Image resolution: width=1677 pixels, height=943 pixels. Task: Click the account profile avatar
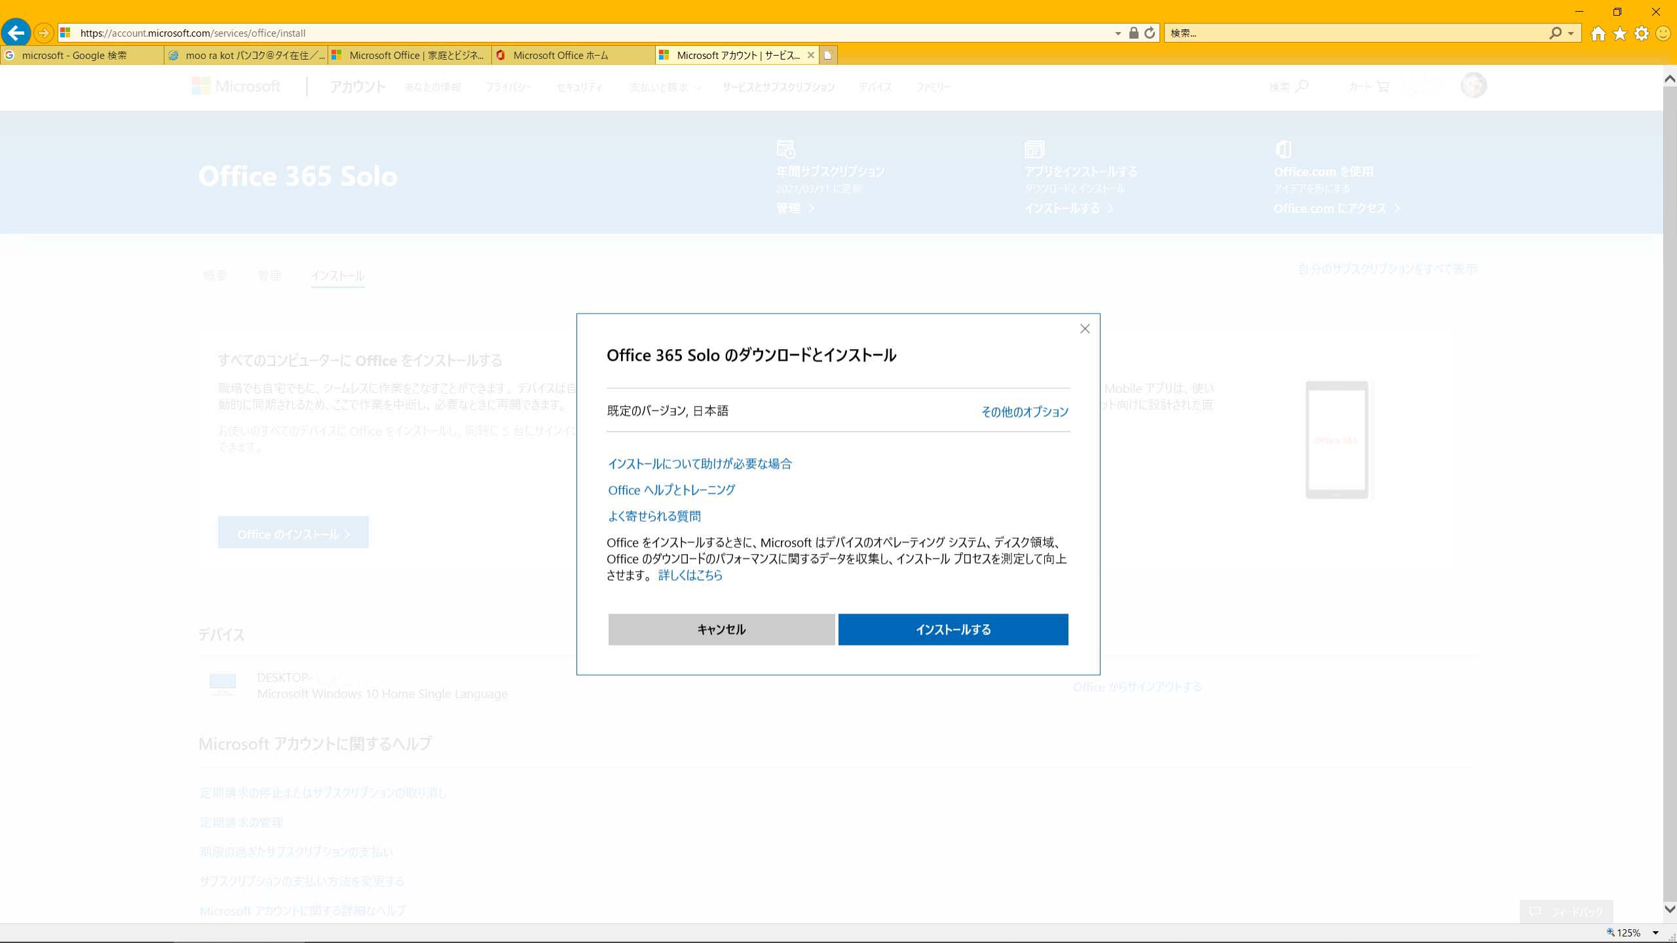(1473, 85)
